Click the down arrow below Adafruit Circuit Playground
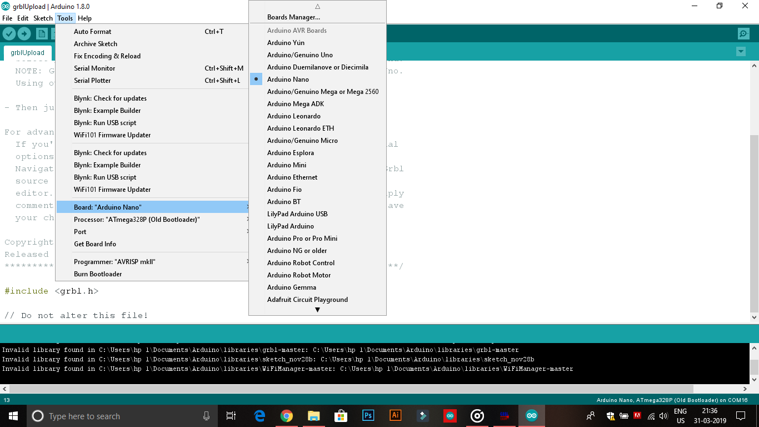The height and width of the screenshot is (427, 759). point(317,309)
